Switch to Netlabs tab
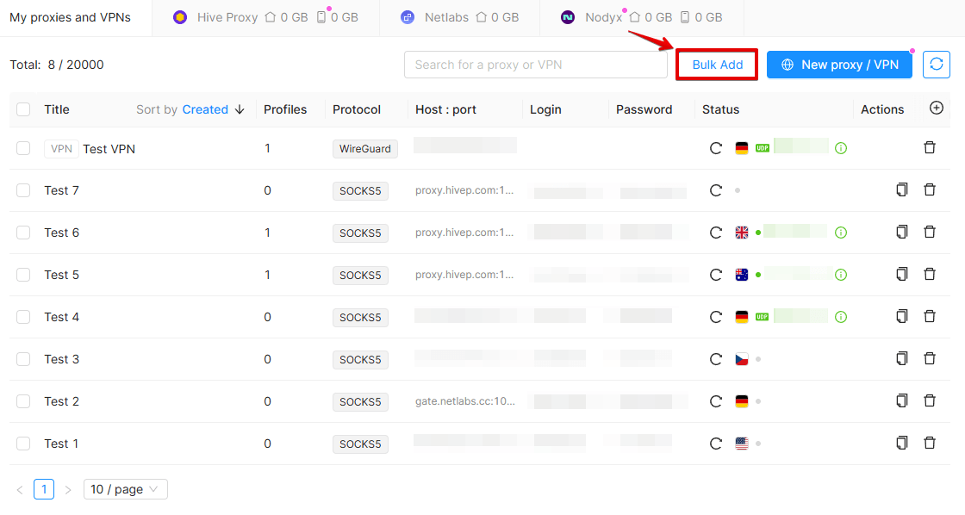Viewport: 965px width, 515px height. point(460,17)
